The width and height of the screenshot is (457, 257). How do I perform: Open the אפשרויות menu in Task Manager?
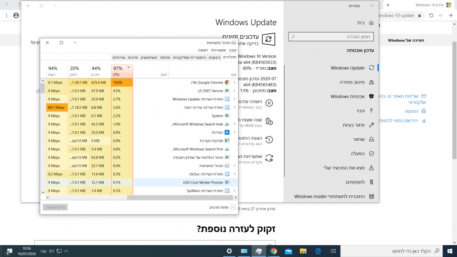click(218, 50)
